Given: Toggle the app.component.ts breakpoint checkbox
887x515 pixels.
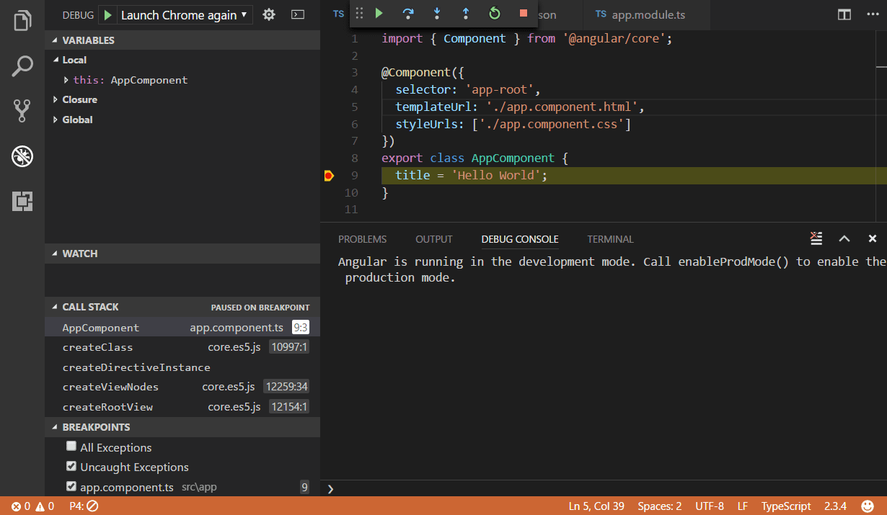Looking at the screenshot, I should 71,486.
